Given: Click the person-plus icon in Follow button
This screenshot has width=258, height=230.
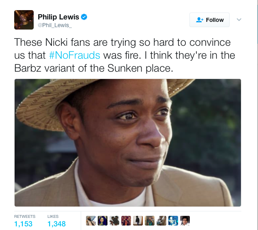Looking at the screenshot, I should click(x=200, y=20).
